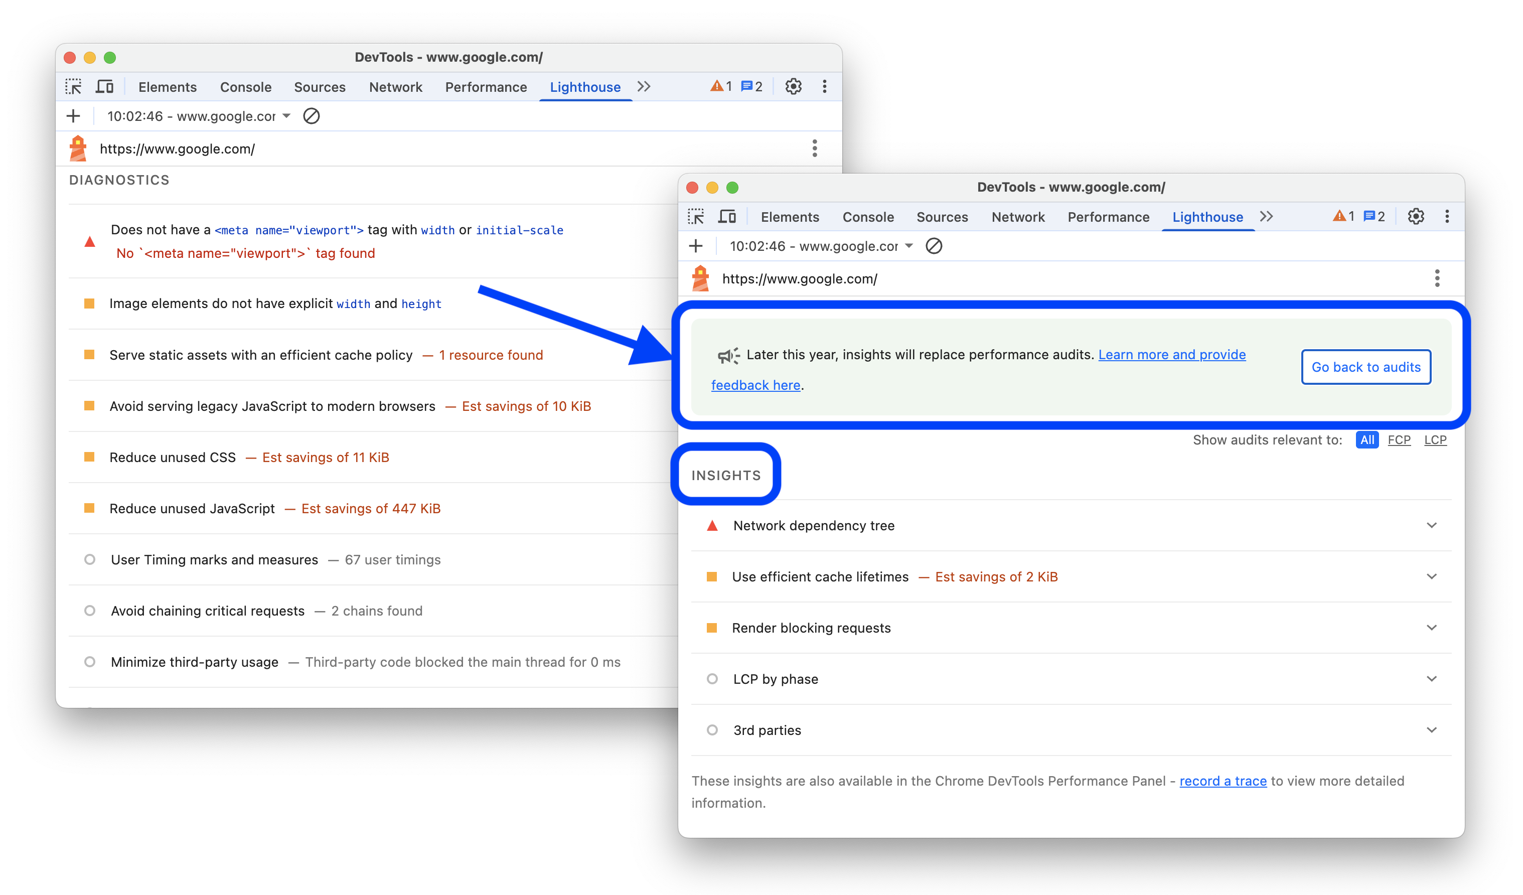Expand the Render blocking requests insight

click(x=1432, y=627)
